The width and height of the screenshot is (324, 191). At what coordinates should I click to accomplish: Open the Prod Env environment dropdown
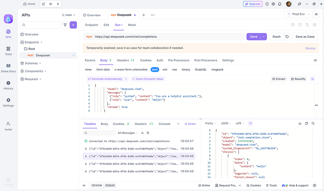pos(298,14)
